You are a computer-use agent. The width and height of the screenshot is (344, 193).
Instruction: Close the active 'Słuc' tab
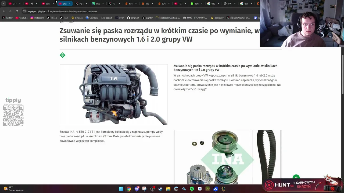tap(70, 3)
